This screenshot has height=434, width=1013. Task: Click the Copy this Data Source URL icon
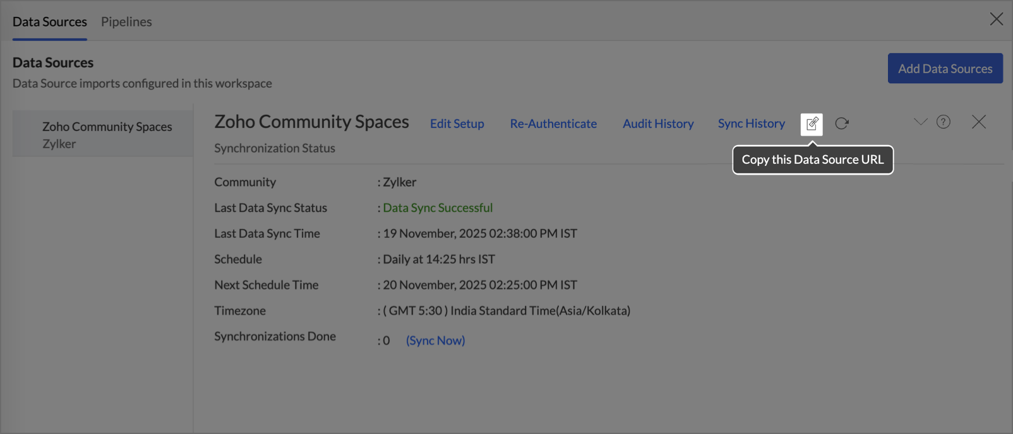(x=812, y=124)
